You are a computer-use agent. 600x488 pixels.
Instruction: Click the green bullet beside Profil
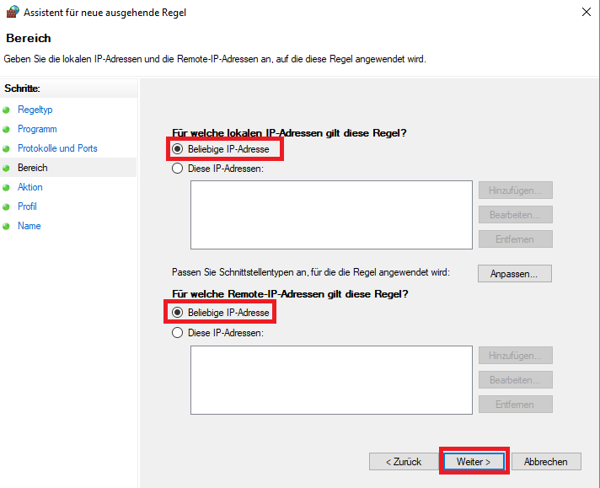8,207
